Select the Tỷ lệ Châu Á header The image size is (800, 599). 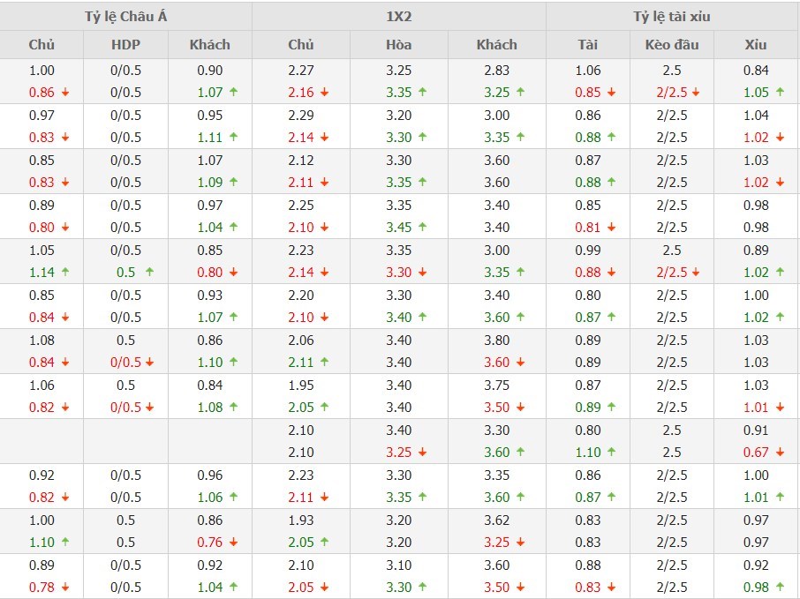pyautogui.click(x=125, y=16)
